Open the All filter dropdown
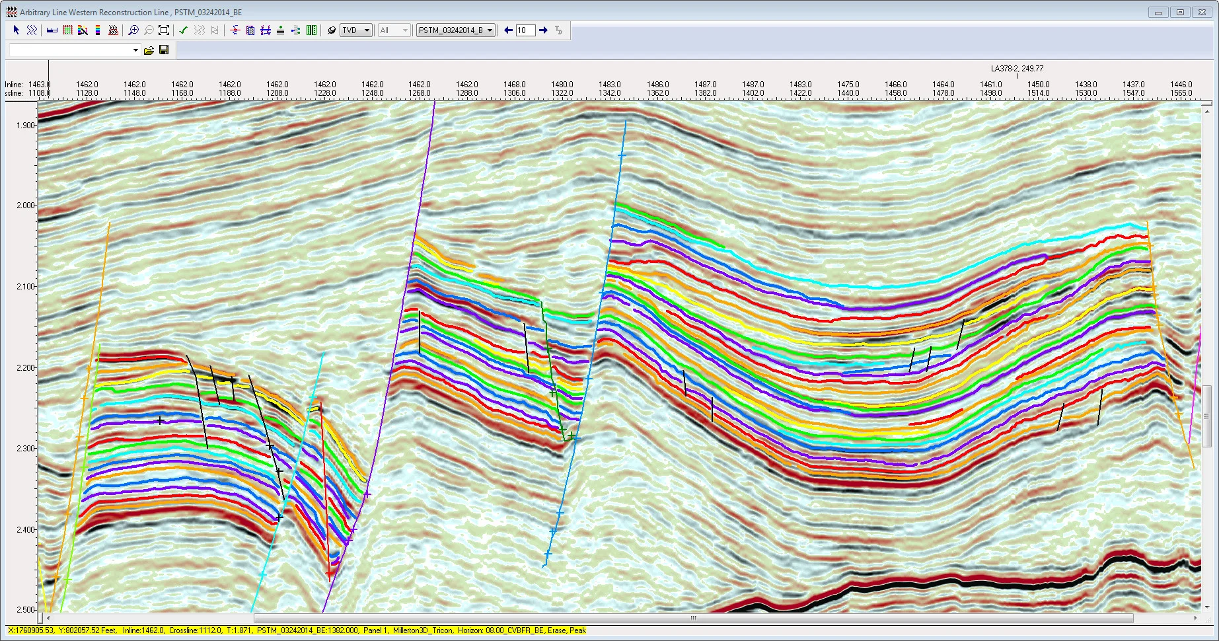The height and width of the screenshot is (641, 1219). [x=394, y=30]
